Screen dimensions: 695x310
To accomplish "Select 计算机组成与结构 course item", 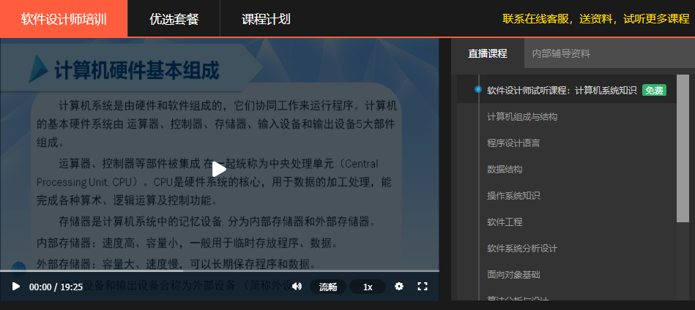I will click(x=522, y=117).
